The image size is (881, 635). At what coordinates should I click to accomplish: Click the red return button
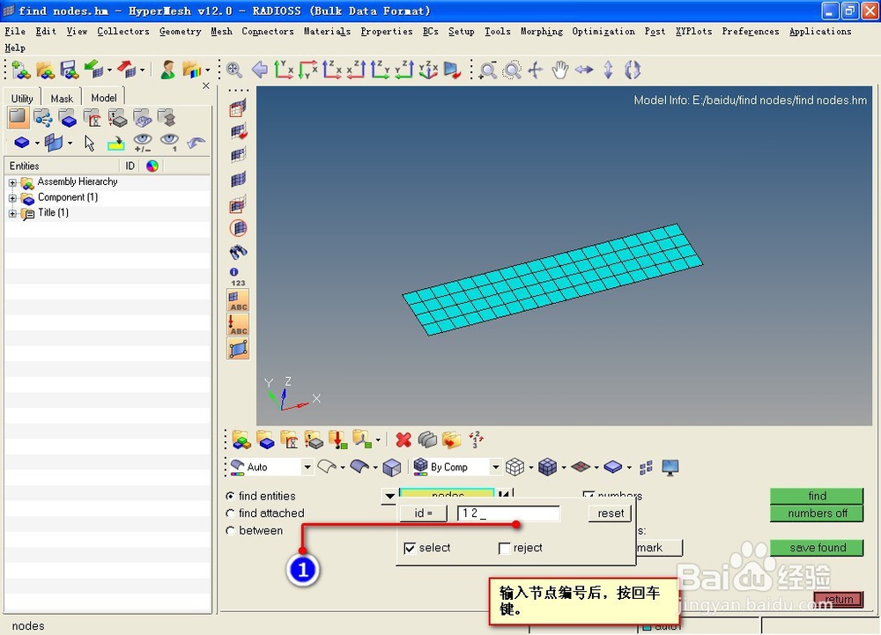(839, 599)
